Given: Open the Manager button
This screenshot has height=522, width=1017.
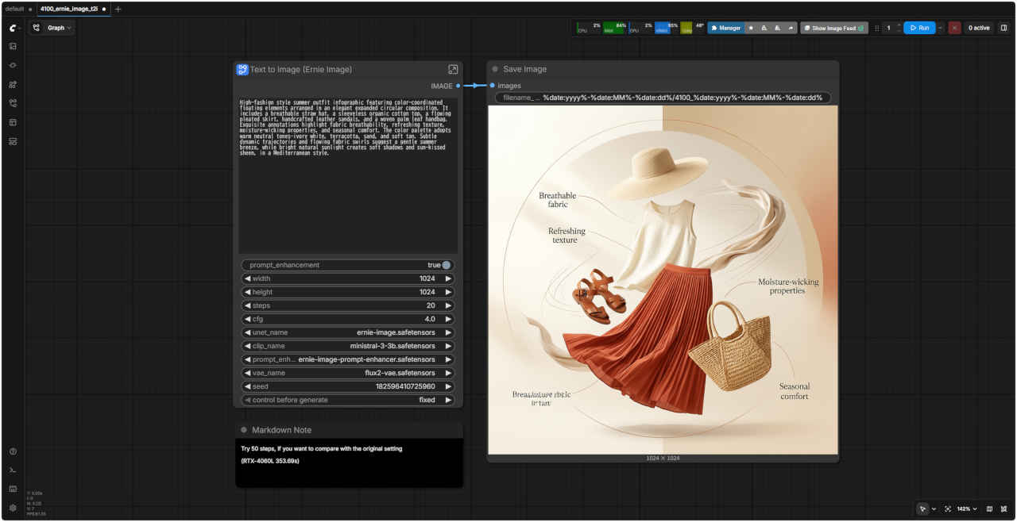Looking at the screenshot, I should tap(725, 28).
